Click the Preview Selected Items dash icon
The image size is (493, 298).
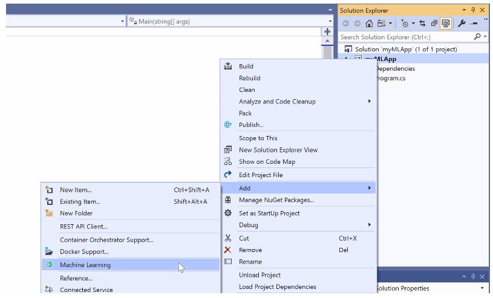(474, 23)
